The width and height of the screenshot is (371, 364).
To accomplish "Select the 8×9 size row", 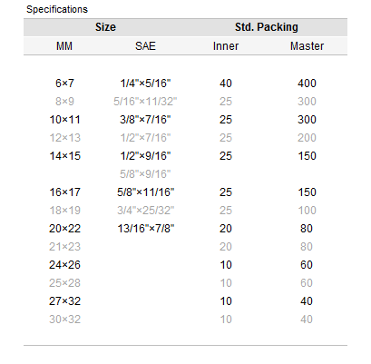I will click(x=185, y=102).
